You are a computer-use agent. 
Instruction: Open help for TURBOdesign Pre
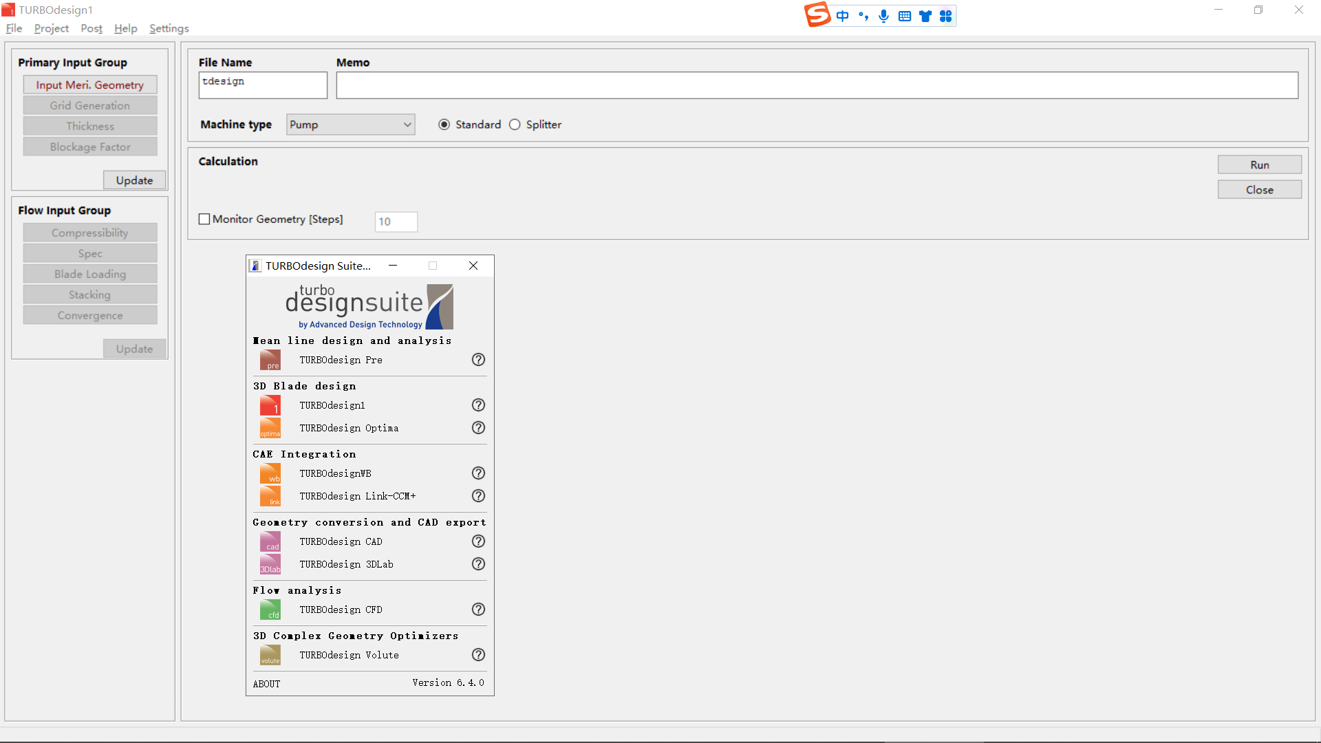[x=478, y=360]
